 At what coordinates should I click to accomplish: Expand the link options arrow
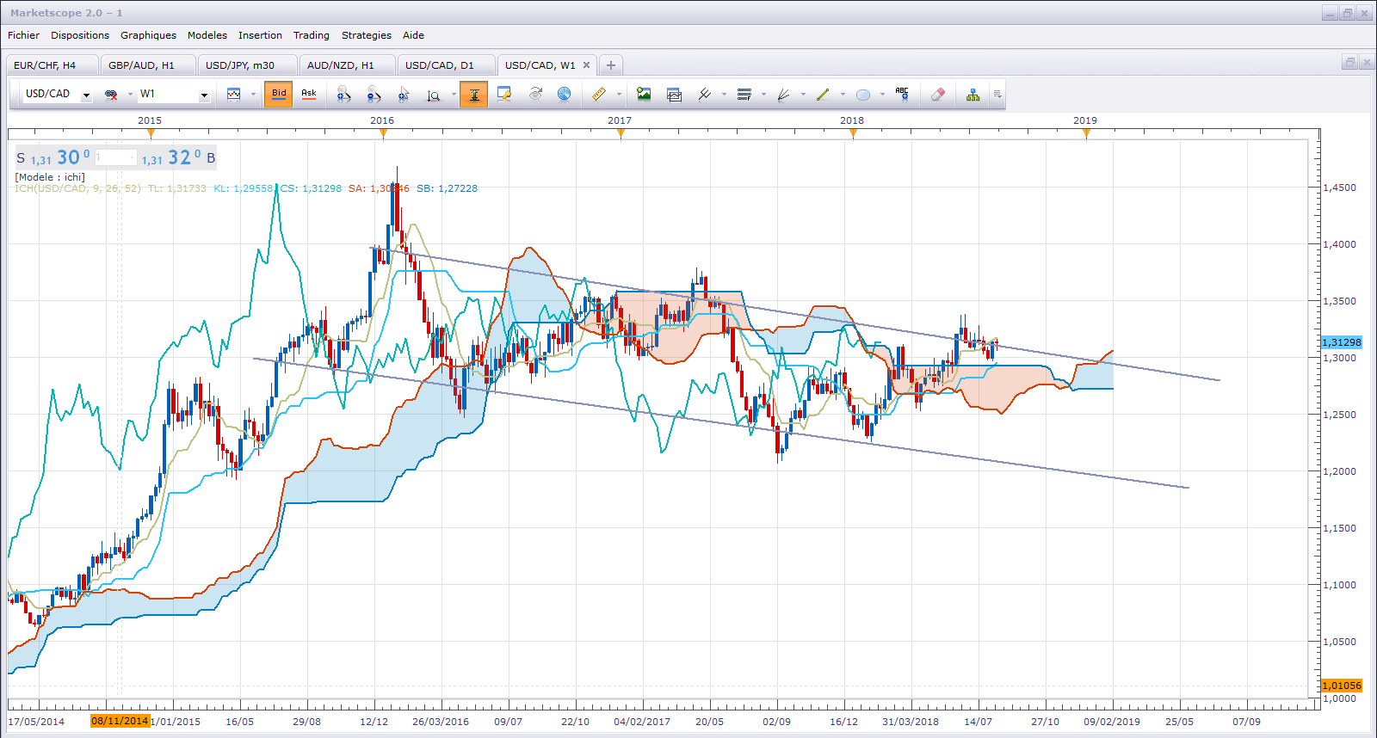pyautogui.click(x=130, y=95)
